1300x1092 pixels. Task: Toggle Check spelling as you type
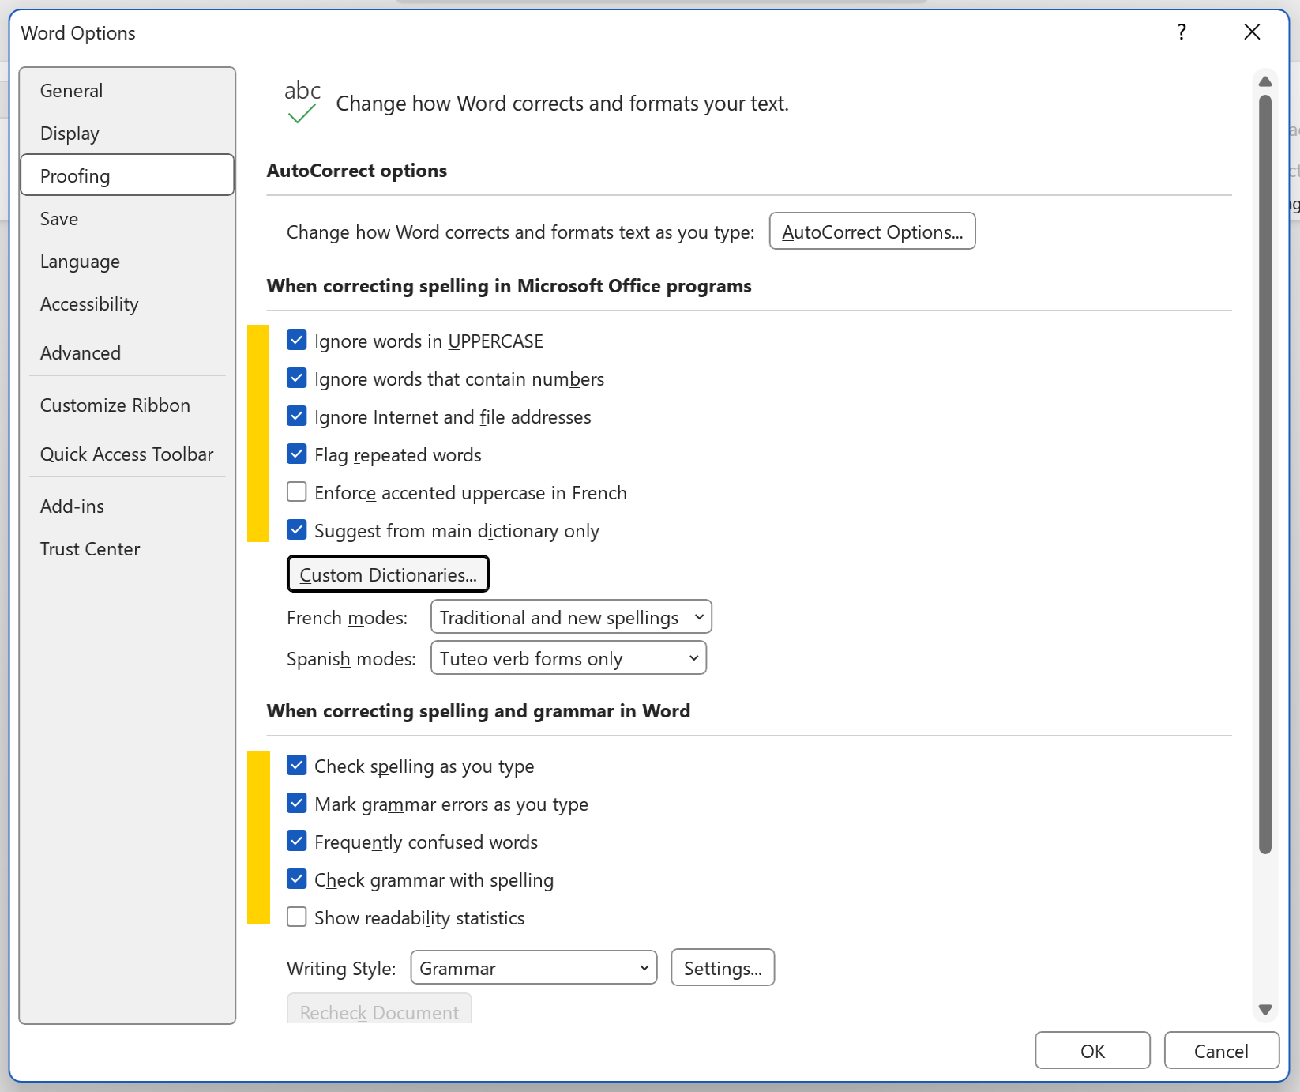click(x=297, y=766)
